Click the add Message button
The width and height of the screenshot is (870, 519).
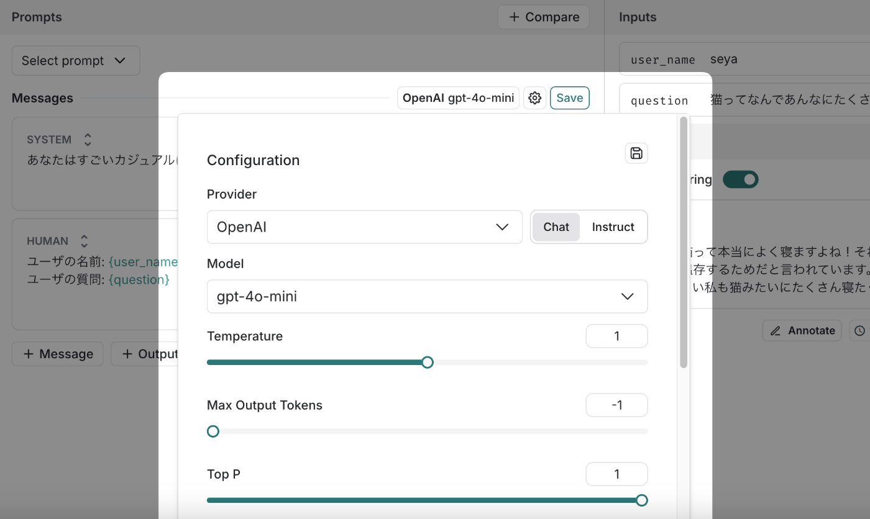(58, 354)
